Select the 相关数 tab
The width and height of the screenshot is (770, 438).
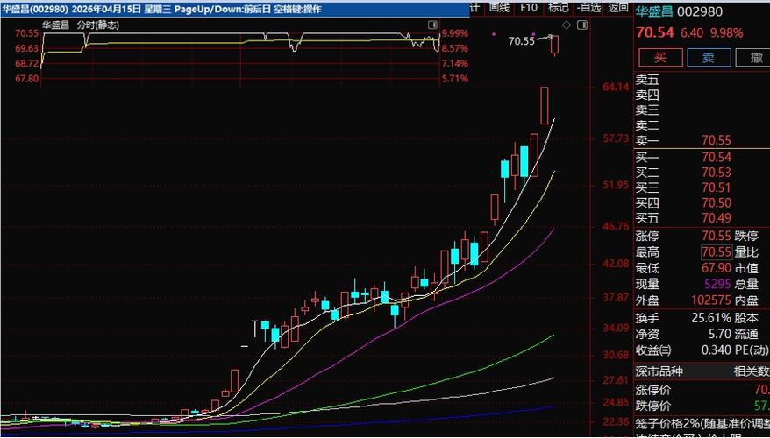pyautogui.click(x=752, y=371)
